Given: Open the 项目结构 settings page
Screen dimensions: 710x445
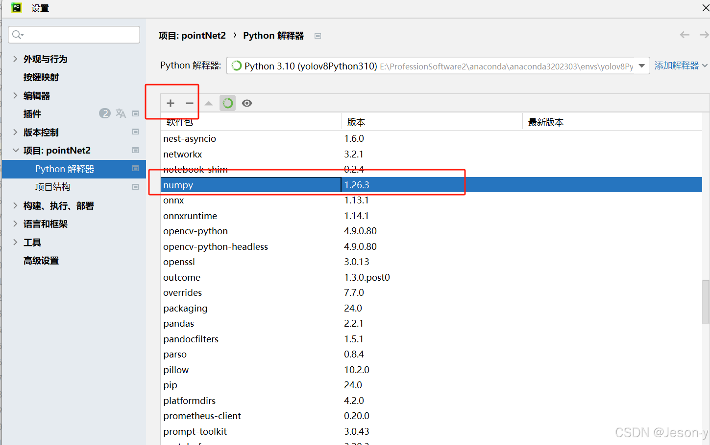Looking at the screenshot, I should (x=53, y=187).
